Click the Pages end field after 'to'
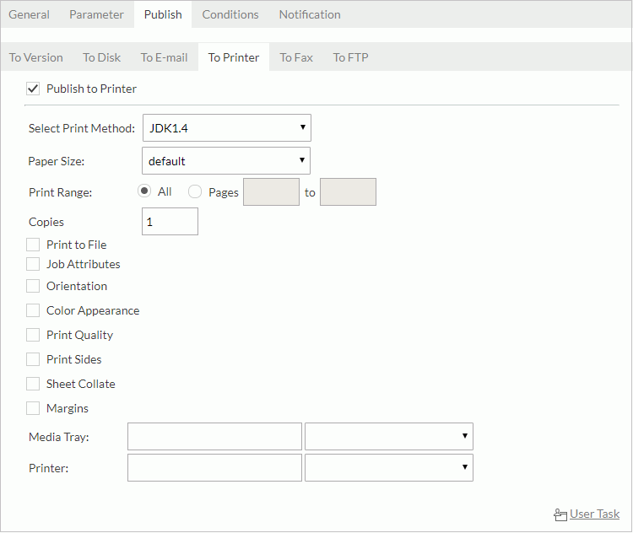The image size is (633, 533). [x=348, y=192]
